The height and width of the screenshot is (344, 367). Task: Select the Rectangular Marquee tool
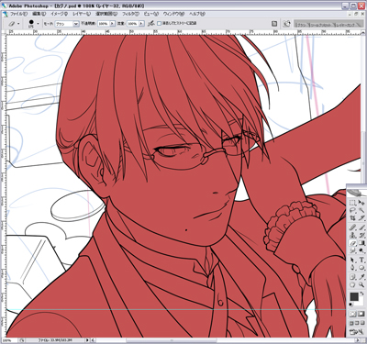click(352, 203)
